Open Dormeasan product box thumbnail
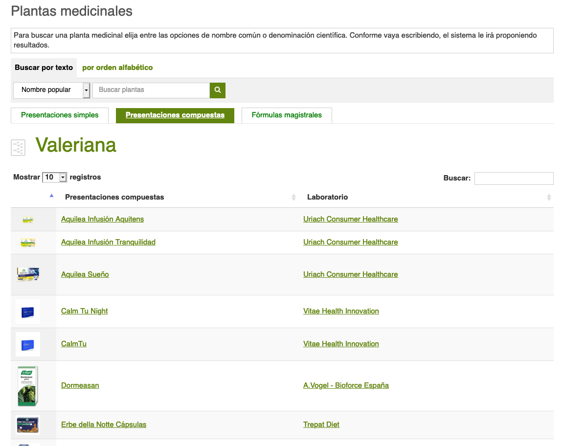Viewport: 564px width, 446px height. coord(28,386)
